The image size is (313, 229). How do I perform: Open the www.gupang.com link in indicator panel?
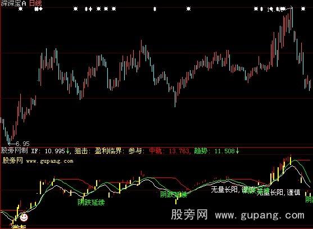[x=49, y=161]
